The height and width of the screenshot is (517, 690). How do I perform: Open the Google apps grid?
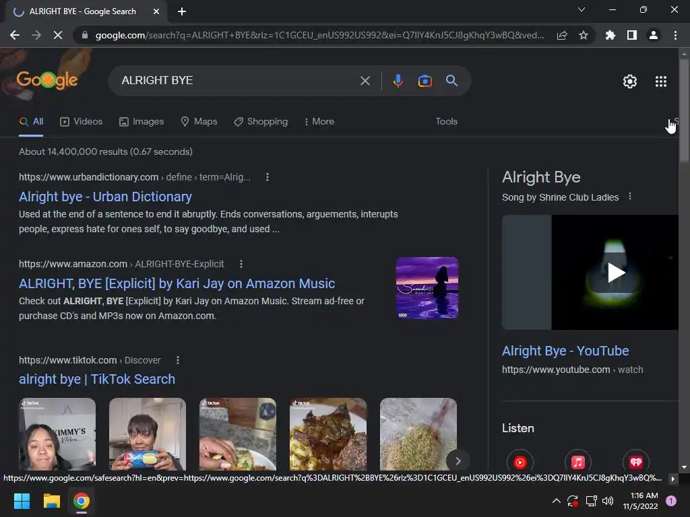[x=661, y=81]
